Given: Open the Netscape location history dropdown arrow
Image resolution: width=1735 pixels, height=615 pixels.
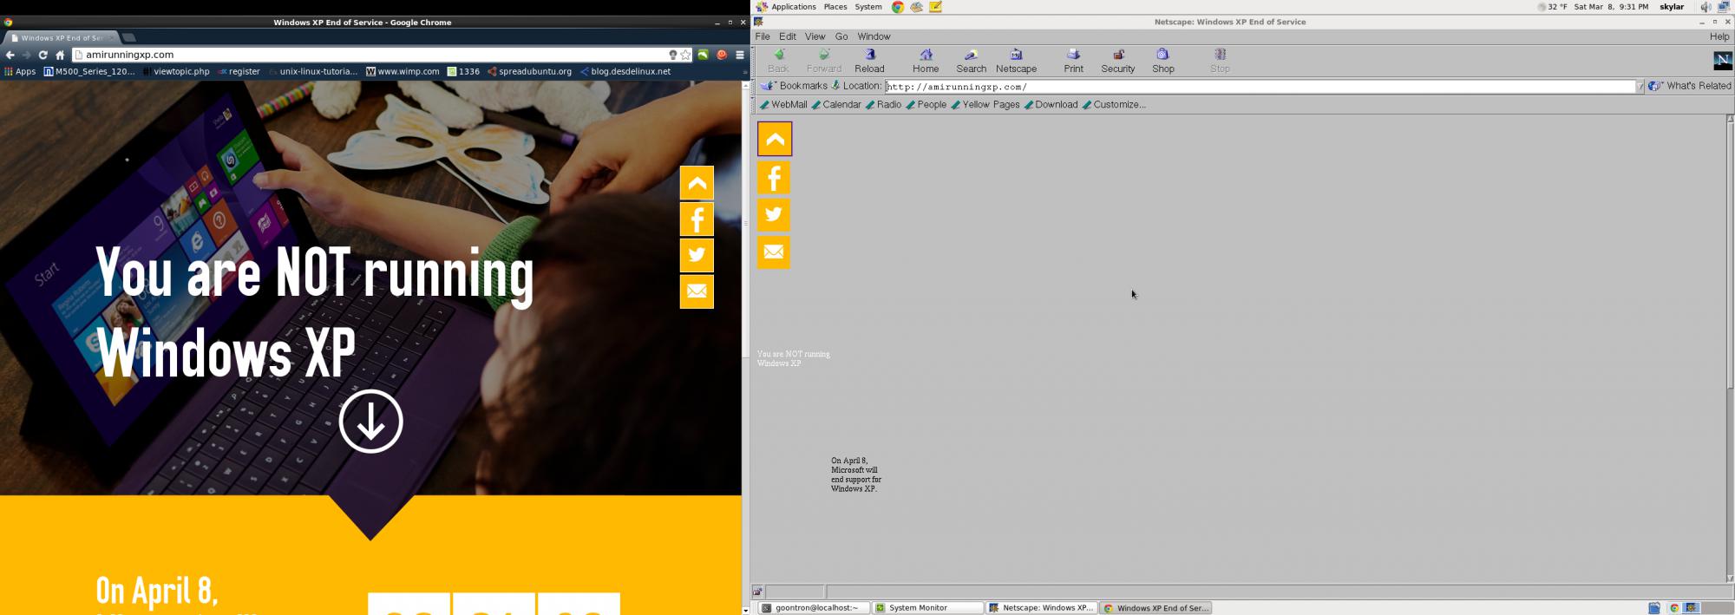Looking at the screenshot, I should tap(1640, 87).
